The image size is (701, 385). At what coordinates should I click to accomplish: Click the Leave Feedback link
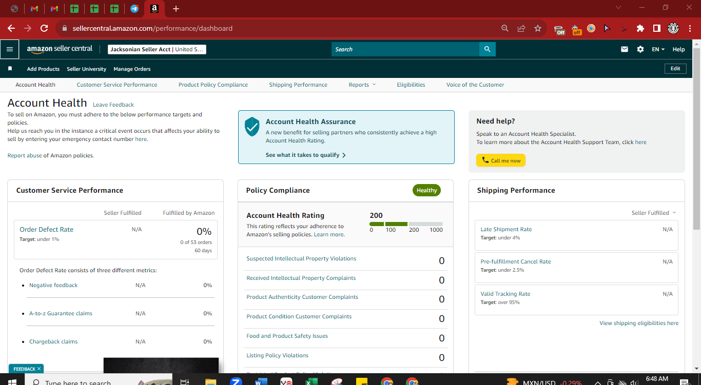pyautogui.click(x=113, y=105)
